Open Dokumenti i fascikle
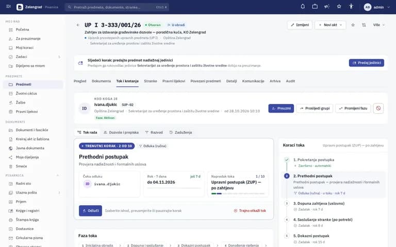396x247 pixels. 33,130
